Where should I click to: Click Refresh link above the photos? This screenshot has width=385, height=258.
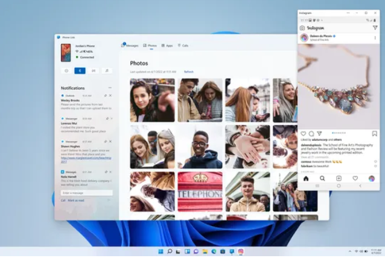pos(189,72)
